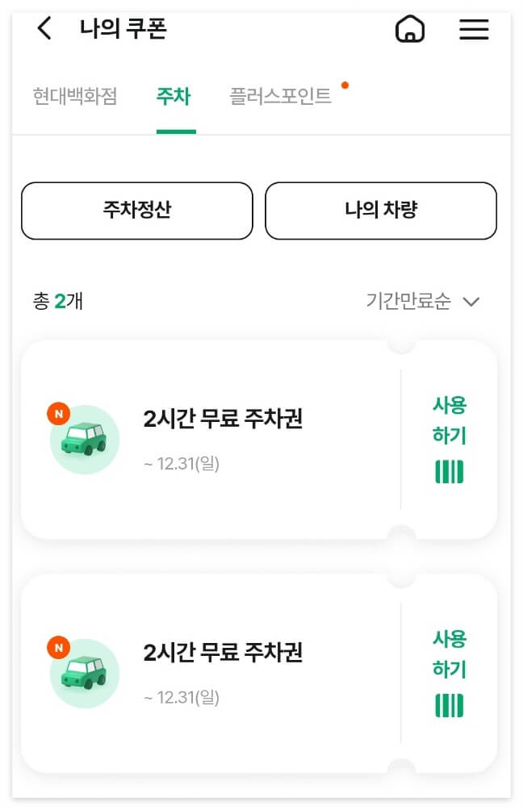Switch to the 현대백화점 tab
This screenshot has width=523, height=810.
coord(77,95)
